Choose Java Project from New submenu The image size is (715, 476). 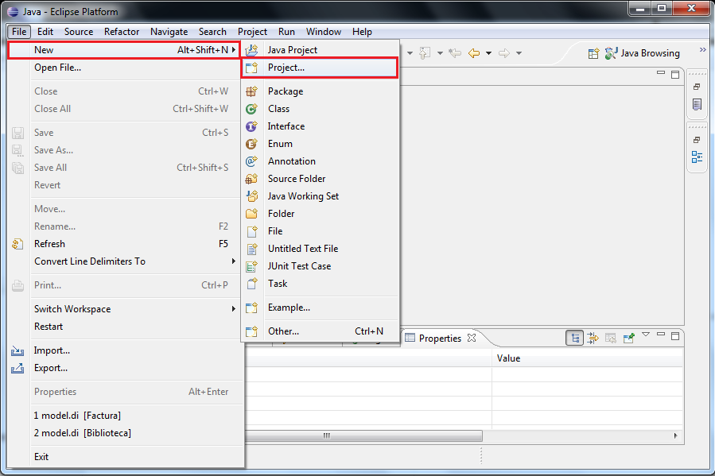click(292, 50)
